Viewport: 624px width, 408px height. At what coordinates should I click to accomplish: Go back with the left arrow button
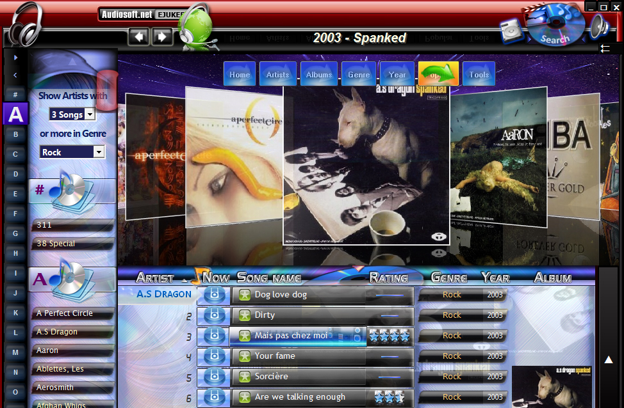(138, 37)
